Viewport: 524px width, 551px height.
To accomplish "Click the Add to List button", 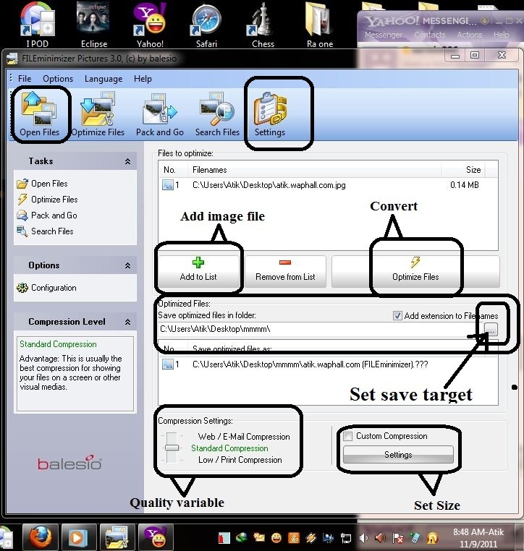I will [198, 270].
